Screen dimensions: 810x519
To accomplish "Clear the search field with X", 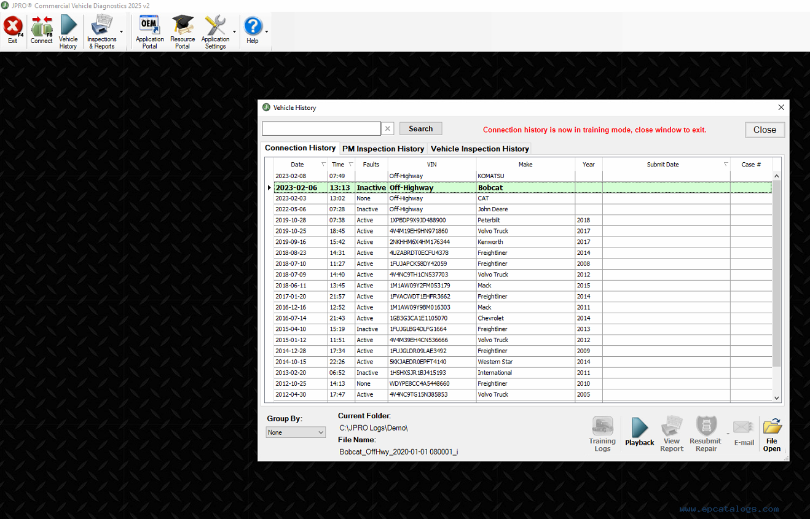I will (x=388, y=129).
